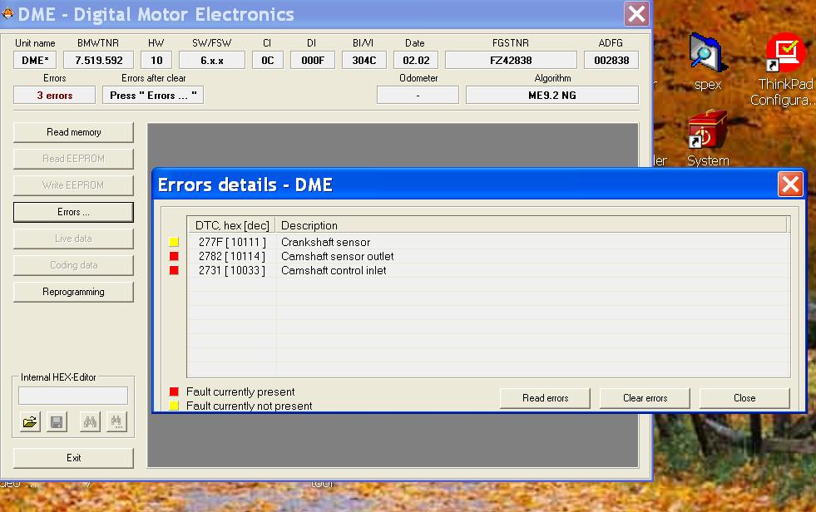Click the SW/FSW value 6.x.x
816x512 pixels.
pyautogui.click(x=212, y=61)
